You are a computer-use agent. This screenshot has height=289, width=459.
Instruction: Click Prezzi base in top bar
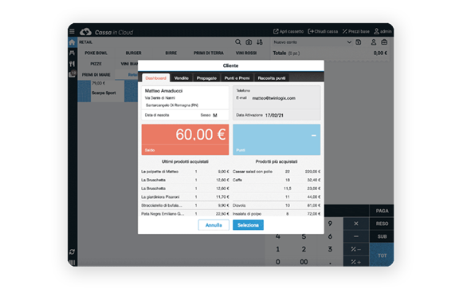click(356, 31)
